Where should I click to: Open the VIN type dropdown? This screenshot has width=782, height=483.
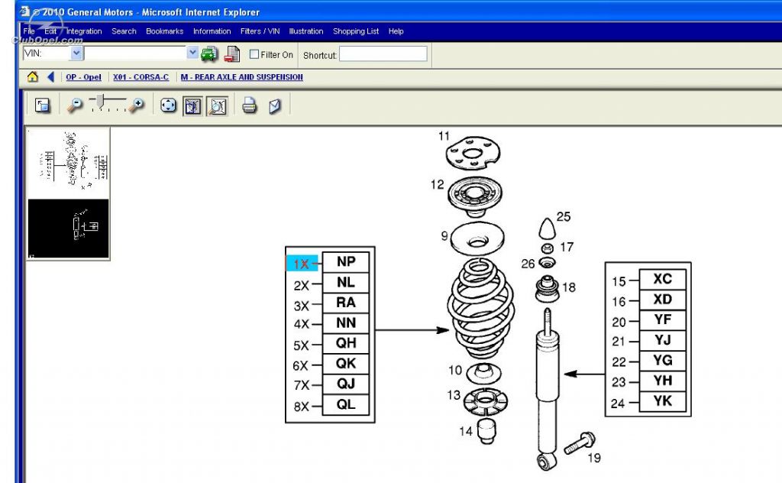click(x=76, y=53)
